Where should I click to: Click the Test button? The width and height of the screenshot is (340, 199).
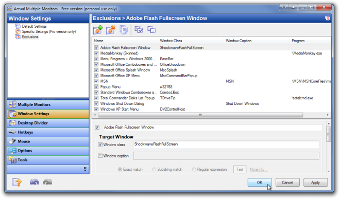click(x=240, y=169)
